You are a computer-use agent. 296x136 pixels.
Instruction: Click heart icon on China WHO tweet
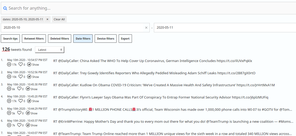20,65
